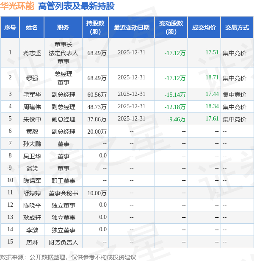Image resolution: width=254 pixels, height=261 pixels.
Task: Click the average price 18.71
Action: pyautogui.click(x=212, y=77)
